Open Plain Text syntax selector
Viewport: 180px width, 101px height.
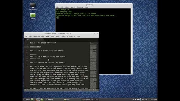click(93, 90)
